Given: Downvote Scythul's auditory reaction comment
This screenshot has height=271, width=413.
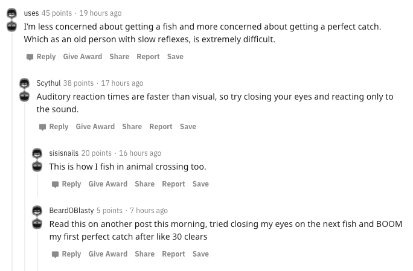Looking at the screenshot, I should 24,97.
